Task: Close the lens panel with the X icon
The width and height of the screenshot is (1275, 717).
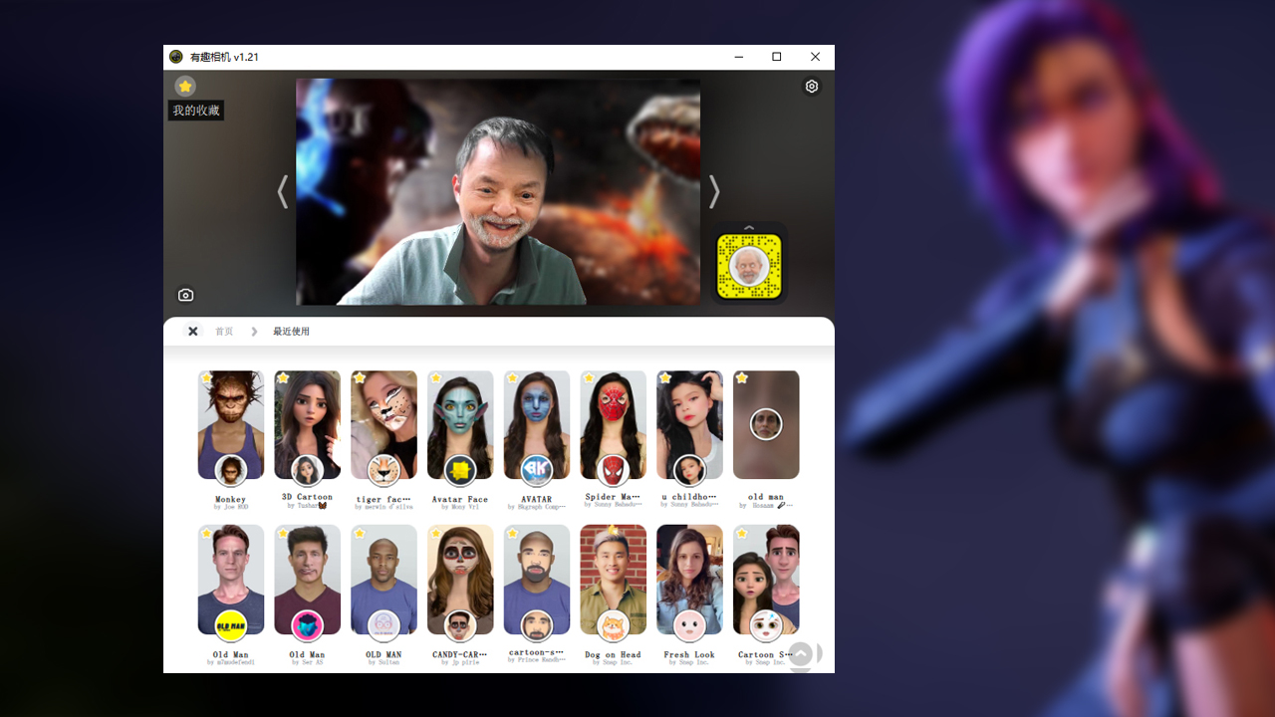Action: pyautogui.click(x=193, y=332)
